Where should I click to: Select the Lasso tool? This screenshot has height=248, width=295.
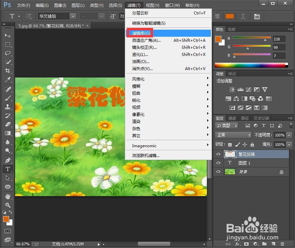[x=7, y=53]
